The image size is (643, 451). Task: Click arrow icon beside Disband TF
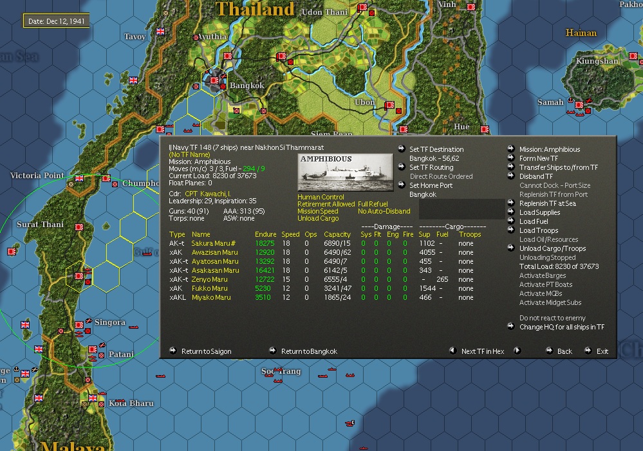511,176
